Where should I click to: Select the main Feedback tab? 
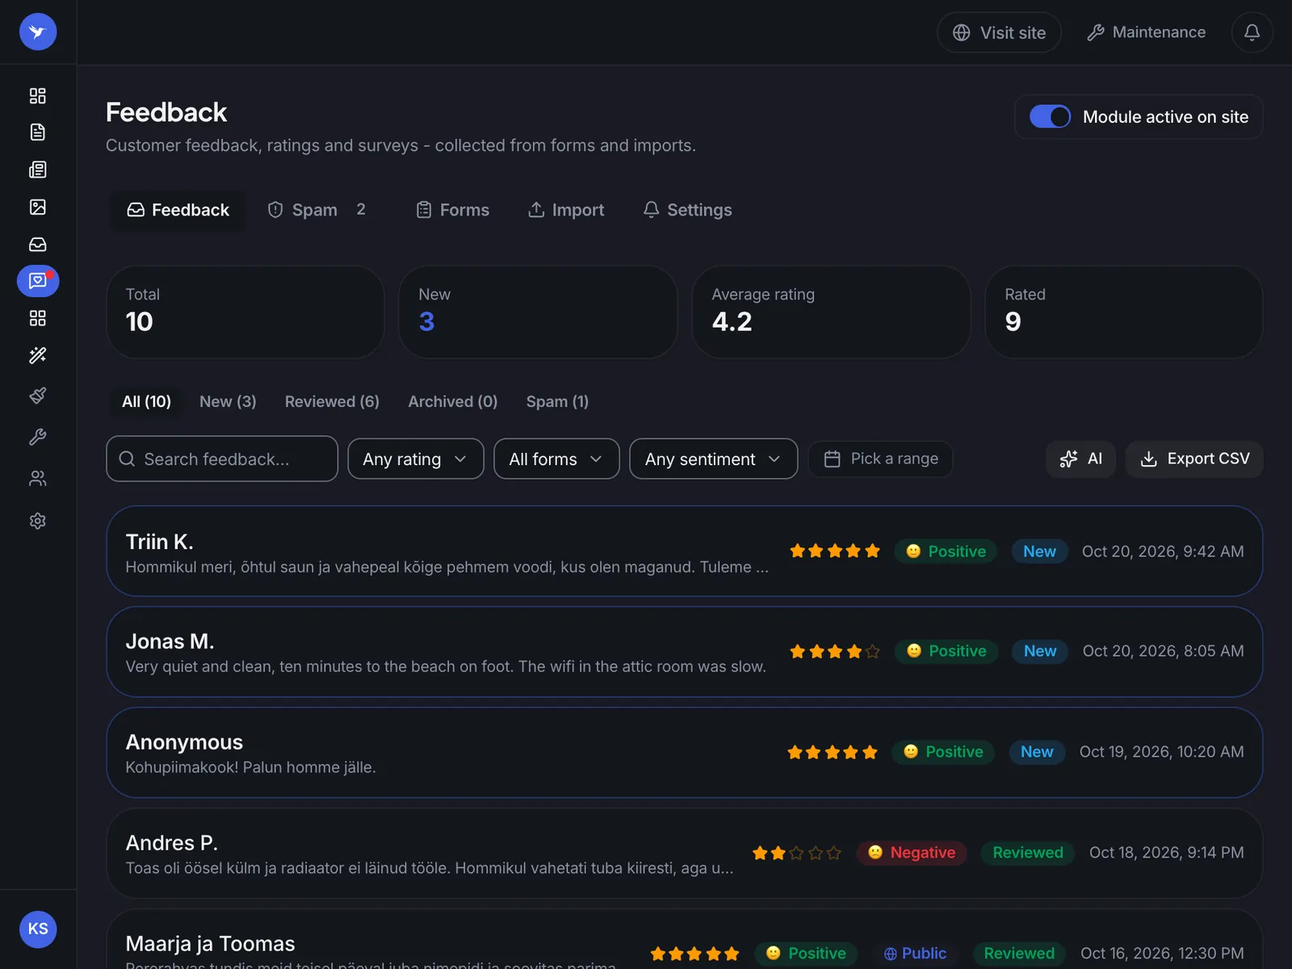click(178, 210)
